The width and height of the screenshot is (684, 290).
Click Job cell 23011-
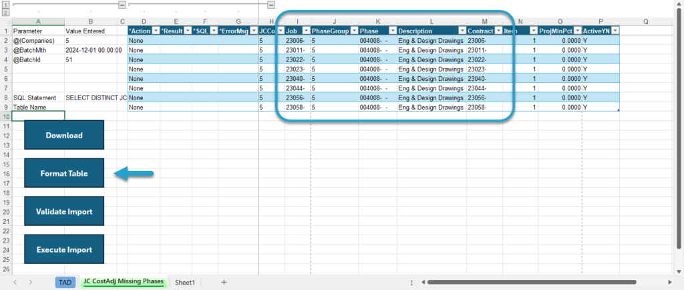coord(297,50)
